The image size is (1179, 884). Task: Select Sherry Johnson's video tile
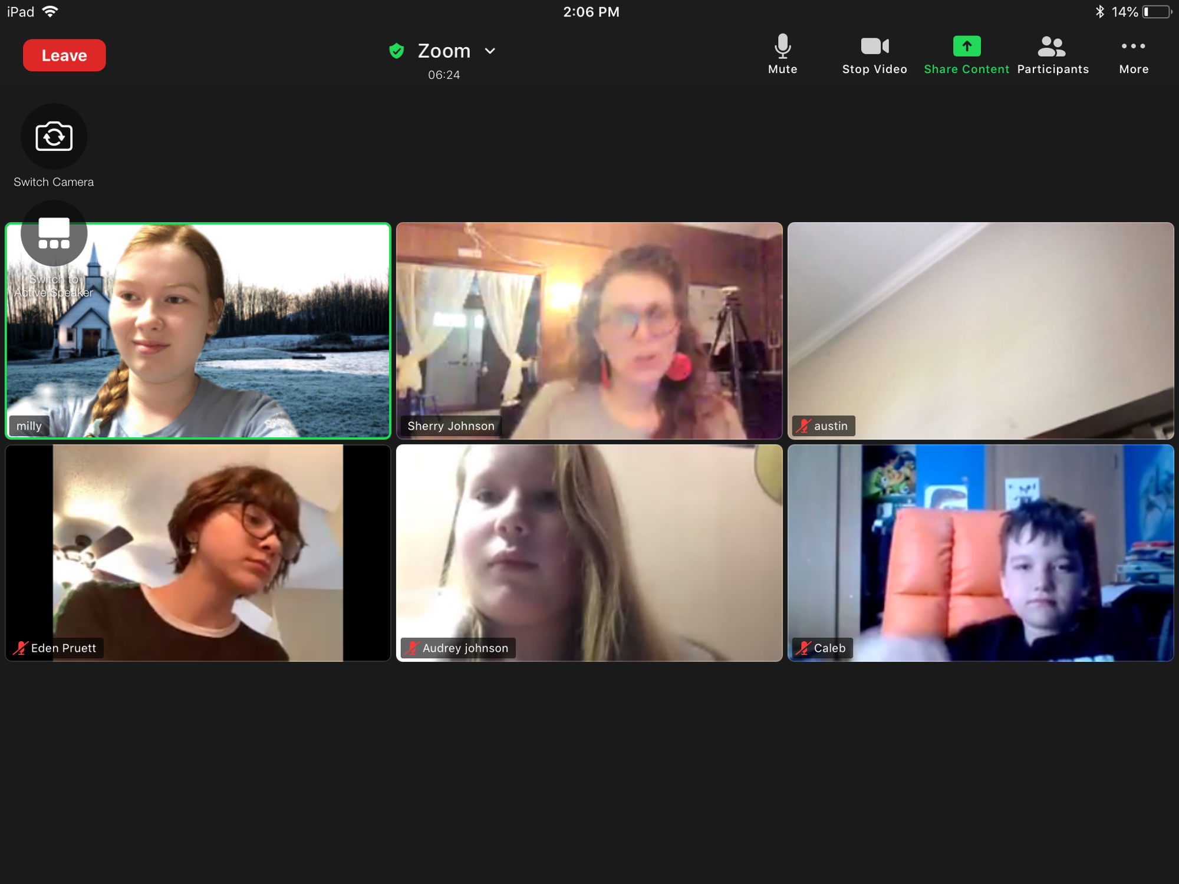(x=589, y=330)
